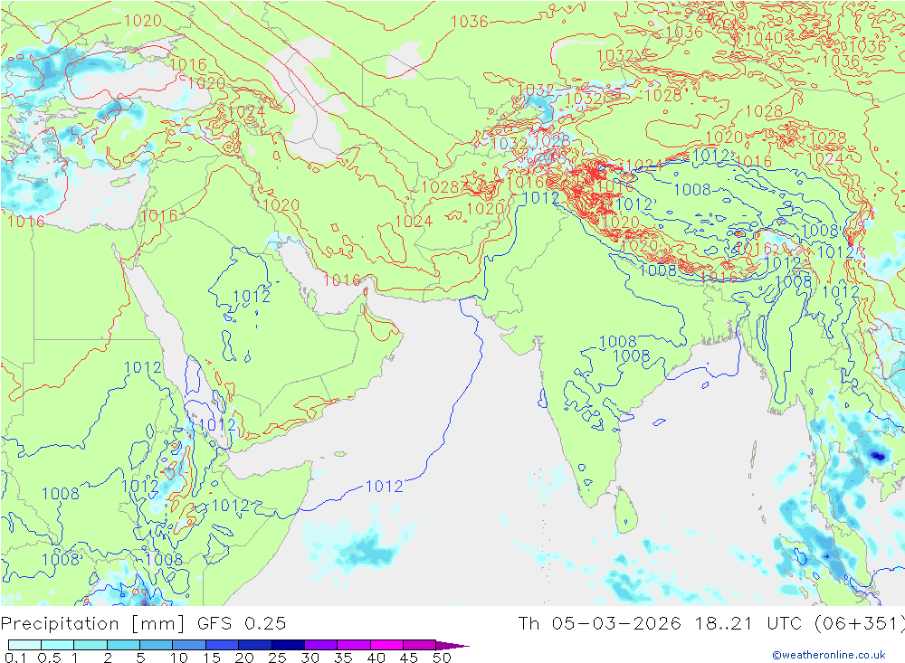Click the "40" legend scale value
The height and width of the screenshot is (663, 905).
[376, 658]
